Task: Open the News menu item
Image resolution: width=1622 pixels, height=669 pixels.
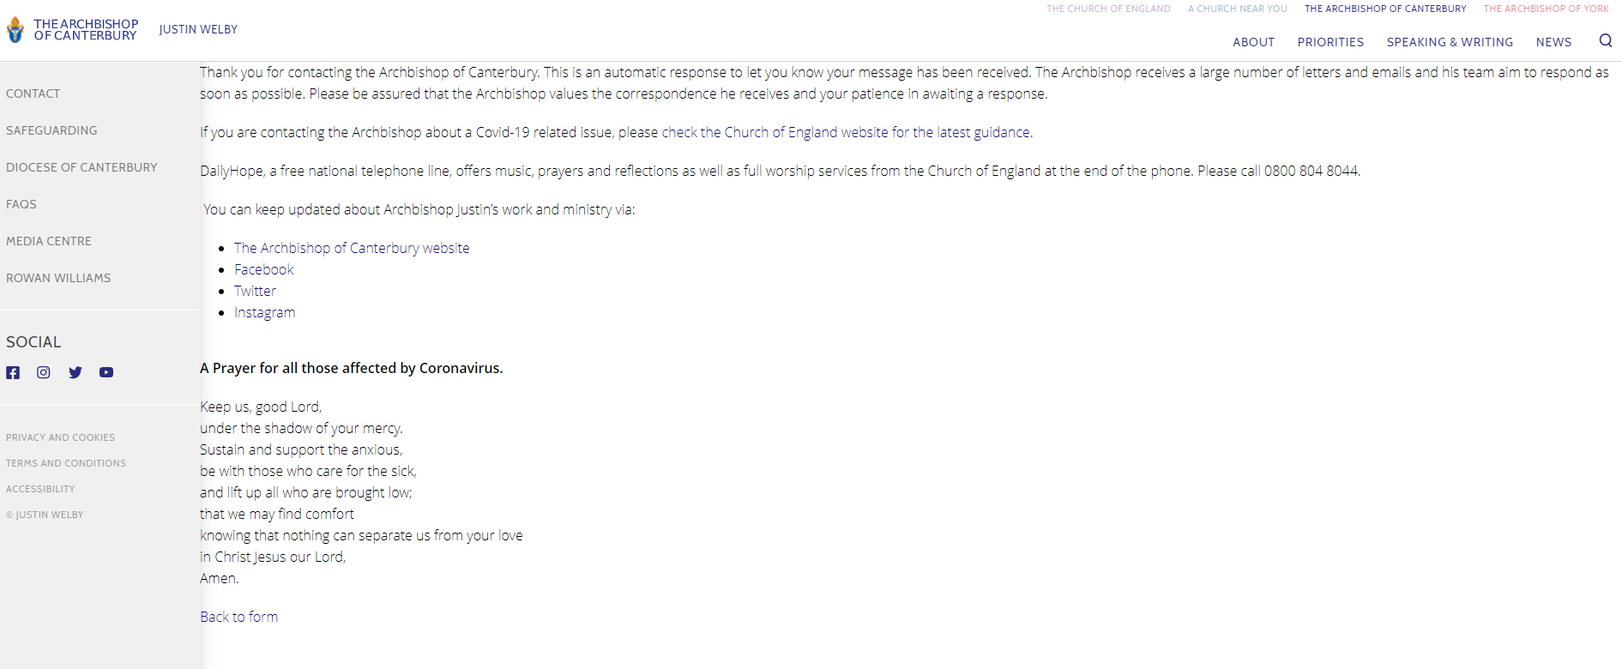Action: point(1553,42)
